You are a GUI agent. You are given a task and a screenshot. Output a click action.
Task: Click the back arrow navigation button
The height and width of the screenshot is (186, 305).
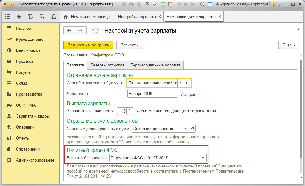click(69, 30)
